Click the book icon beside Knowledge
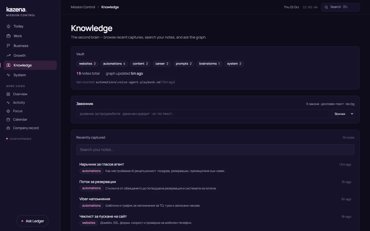This screenshot has width=370, height=231. tap(8, 65)
